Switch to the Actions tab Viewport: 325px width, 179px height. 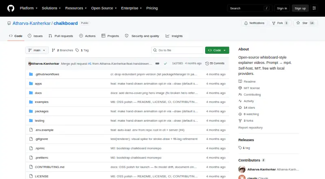87,36
